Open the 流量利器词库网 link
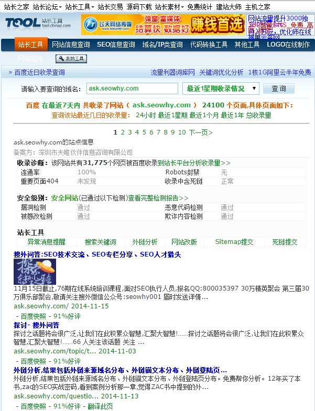315x411 pixels. click(173, 72)
